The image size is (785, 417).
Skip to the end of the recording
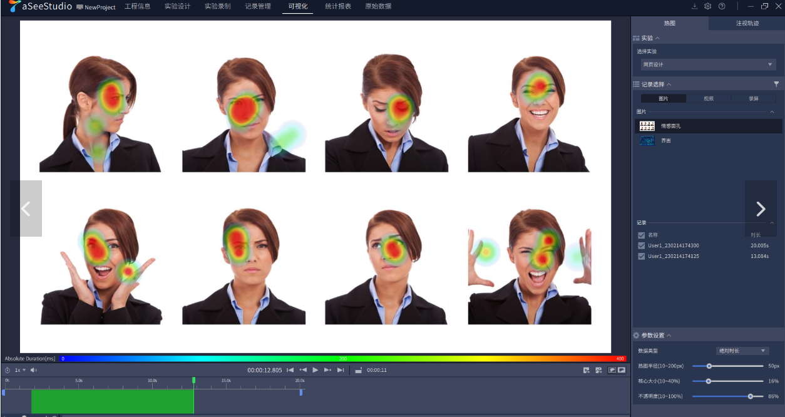(x=341, y=370)
